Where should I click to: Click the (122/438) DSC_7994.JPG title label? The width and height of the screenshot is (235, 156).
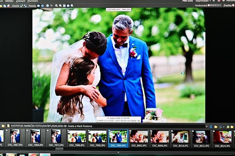coord(118,10)
